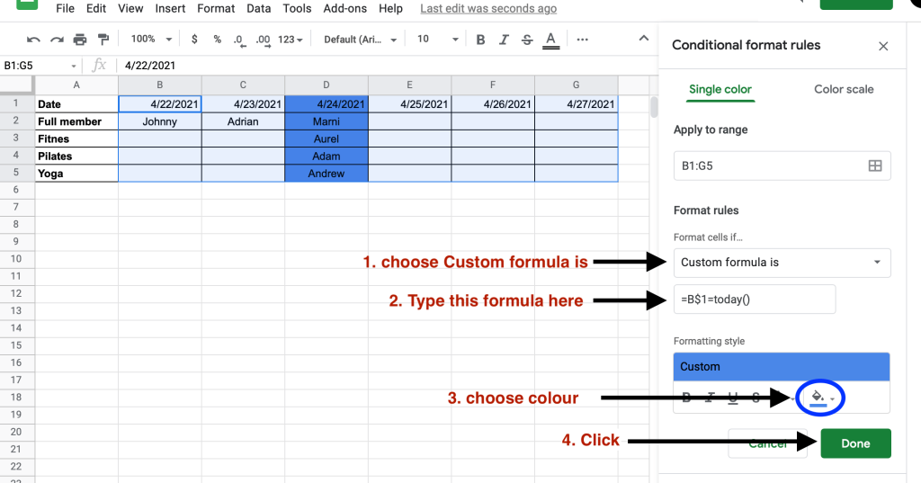
Task: Open the Tools menu
Action: point(297,8)
